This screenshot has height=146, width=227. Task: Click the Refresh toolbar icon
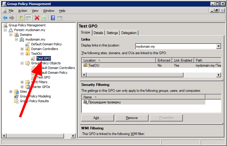pos(44,18)
